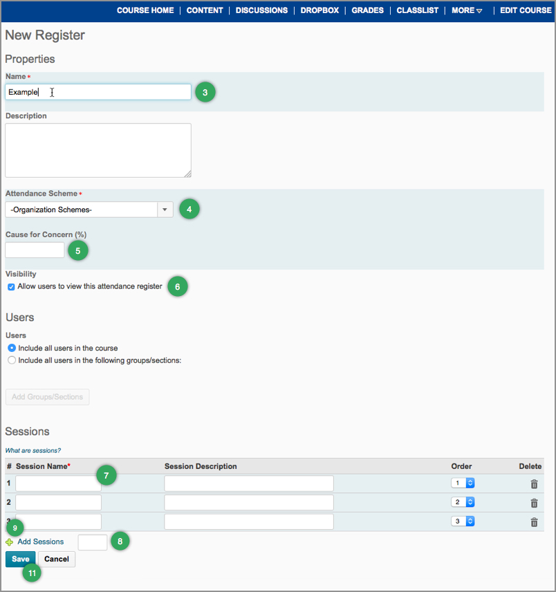Click the Delete column header
The width and height of the screenshot is (556, 592).
click(530, 466)
